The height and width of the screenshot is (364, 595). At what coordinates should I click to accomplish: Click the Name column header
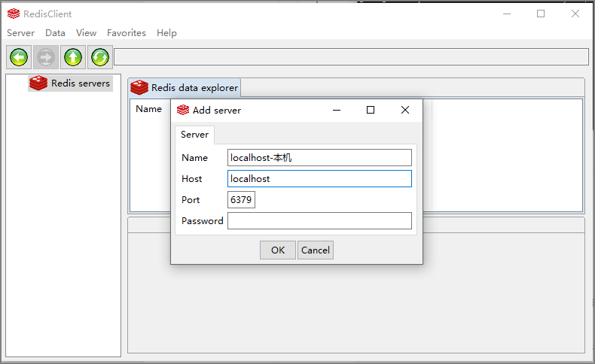[149, 109]
